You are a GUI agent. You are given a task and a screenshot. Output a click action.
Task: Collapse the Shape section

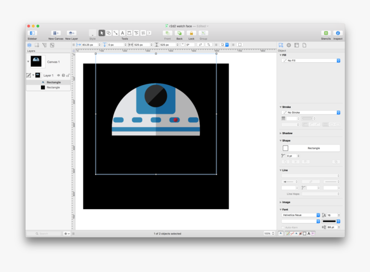281,140
